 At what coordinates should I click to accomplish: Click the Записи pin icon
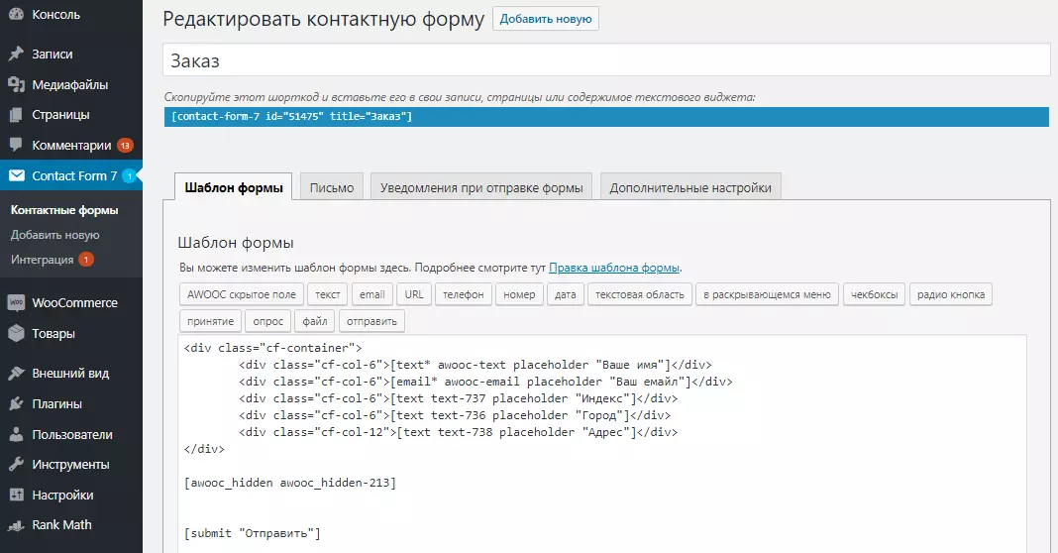click(x=16, y=55)
